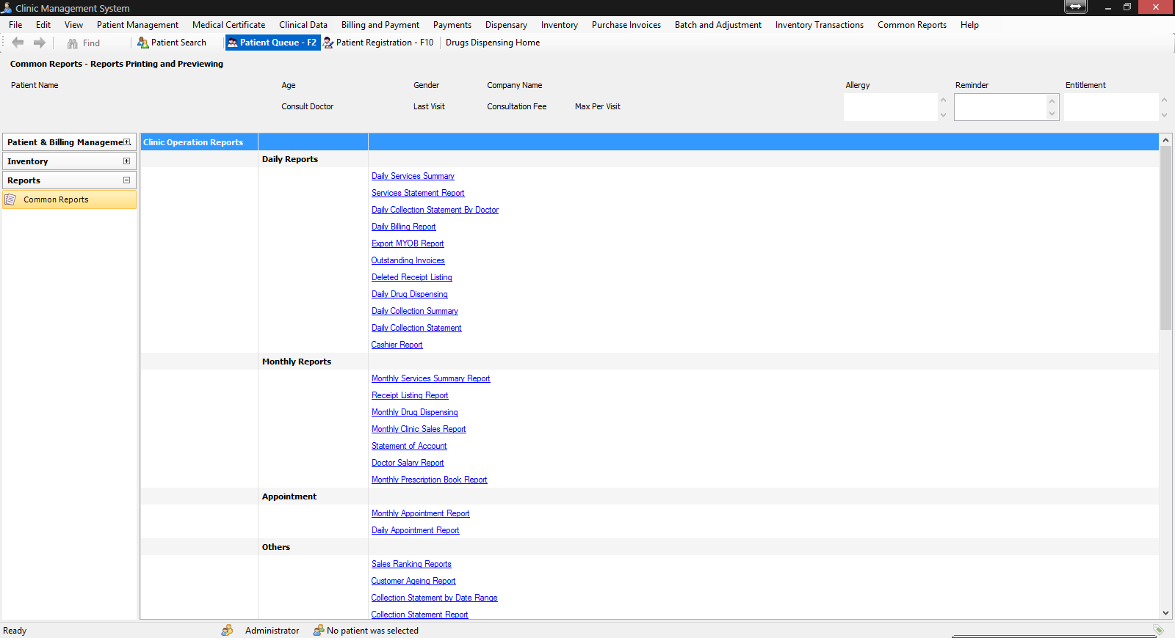This screenshot has height=638, width=1175.
Task: Click the back navigation arrow icon
Action: pyautogui.click(x=18, y=43)
